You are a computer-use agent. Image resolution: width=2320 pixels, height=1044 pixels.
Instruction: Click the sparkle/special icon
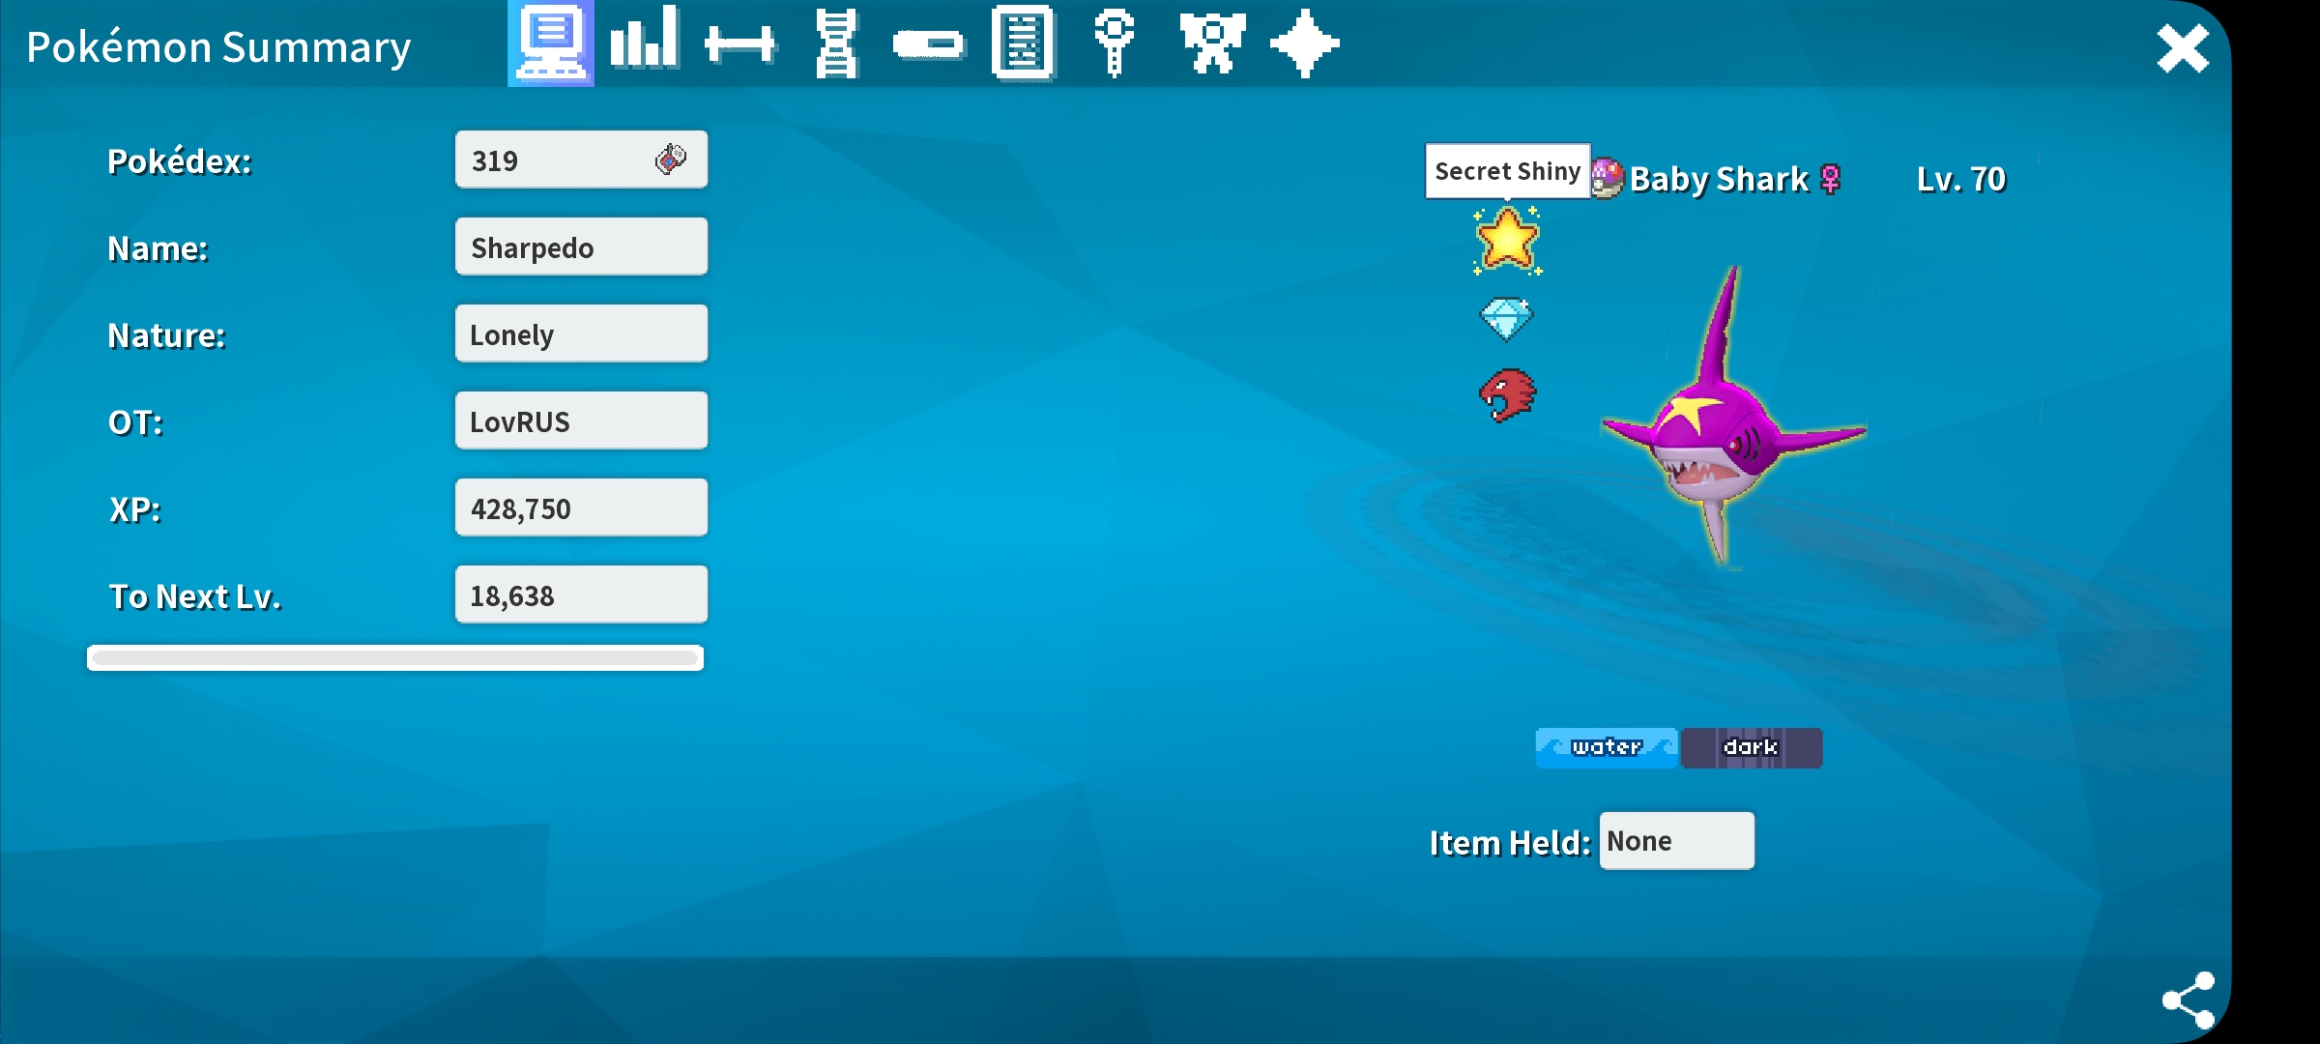coord(1308,44)
